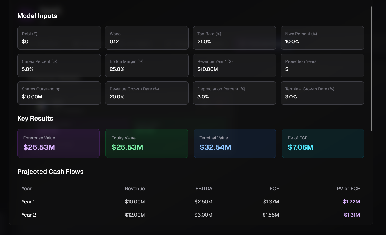
Task: Modify the Capex Percent (%) value
Action: click(59, 65)
